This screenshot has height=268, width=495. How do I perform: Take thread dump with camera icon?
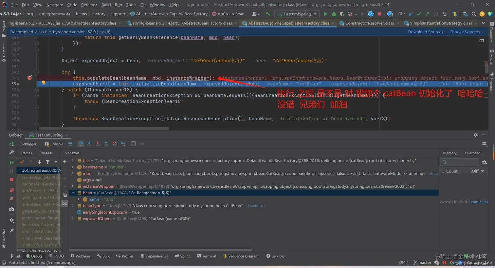click(12, 209)
